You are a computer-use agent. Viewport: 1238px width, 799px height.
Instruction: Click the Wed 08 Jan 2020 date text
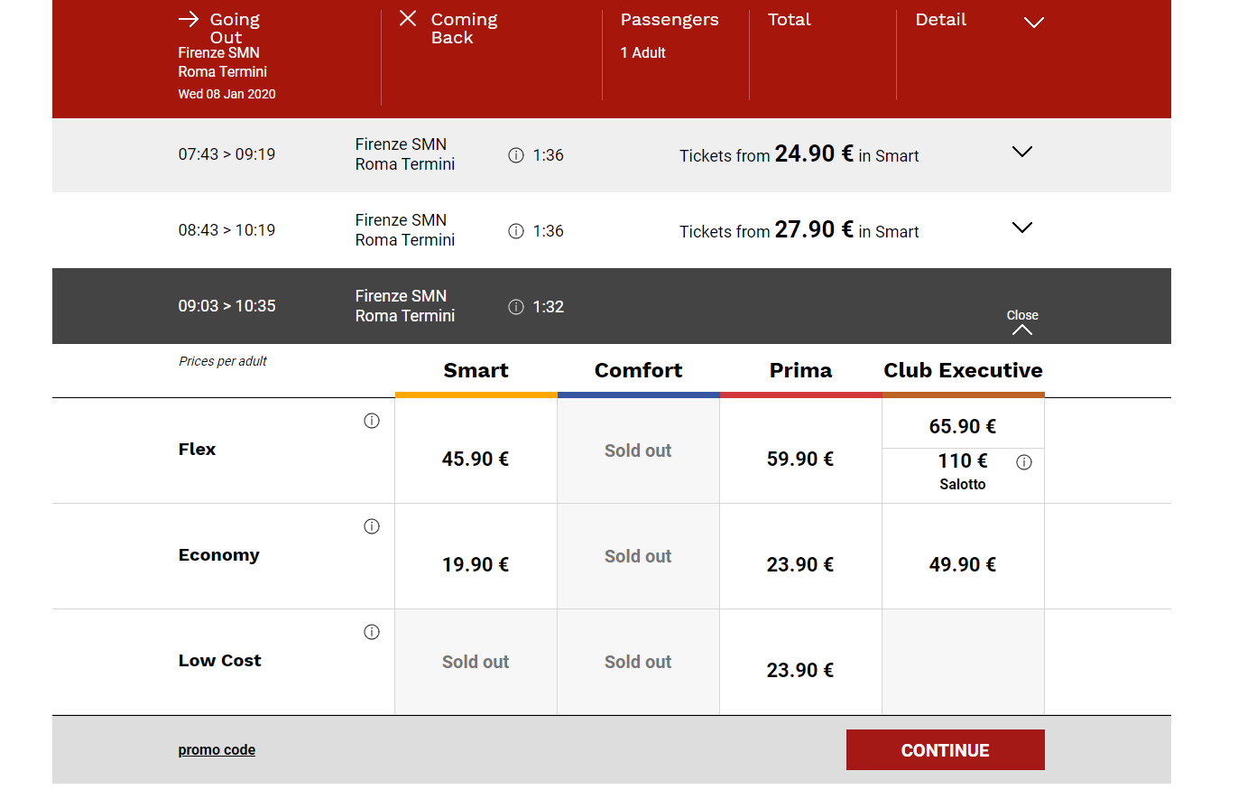227,94
